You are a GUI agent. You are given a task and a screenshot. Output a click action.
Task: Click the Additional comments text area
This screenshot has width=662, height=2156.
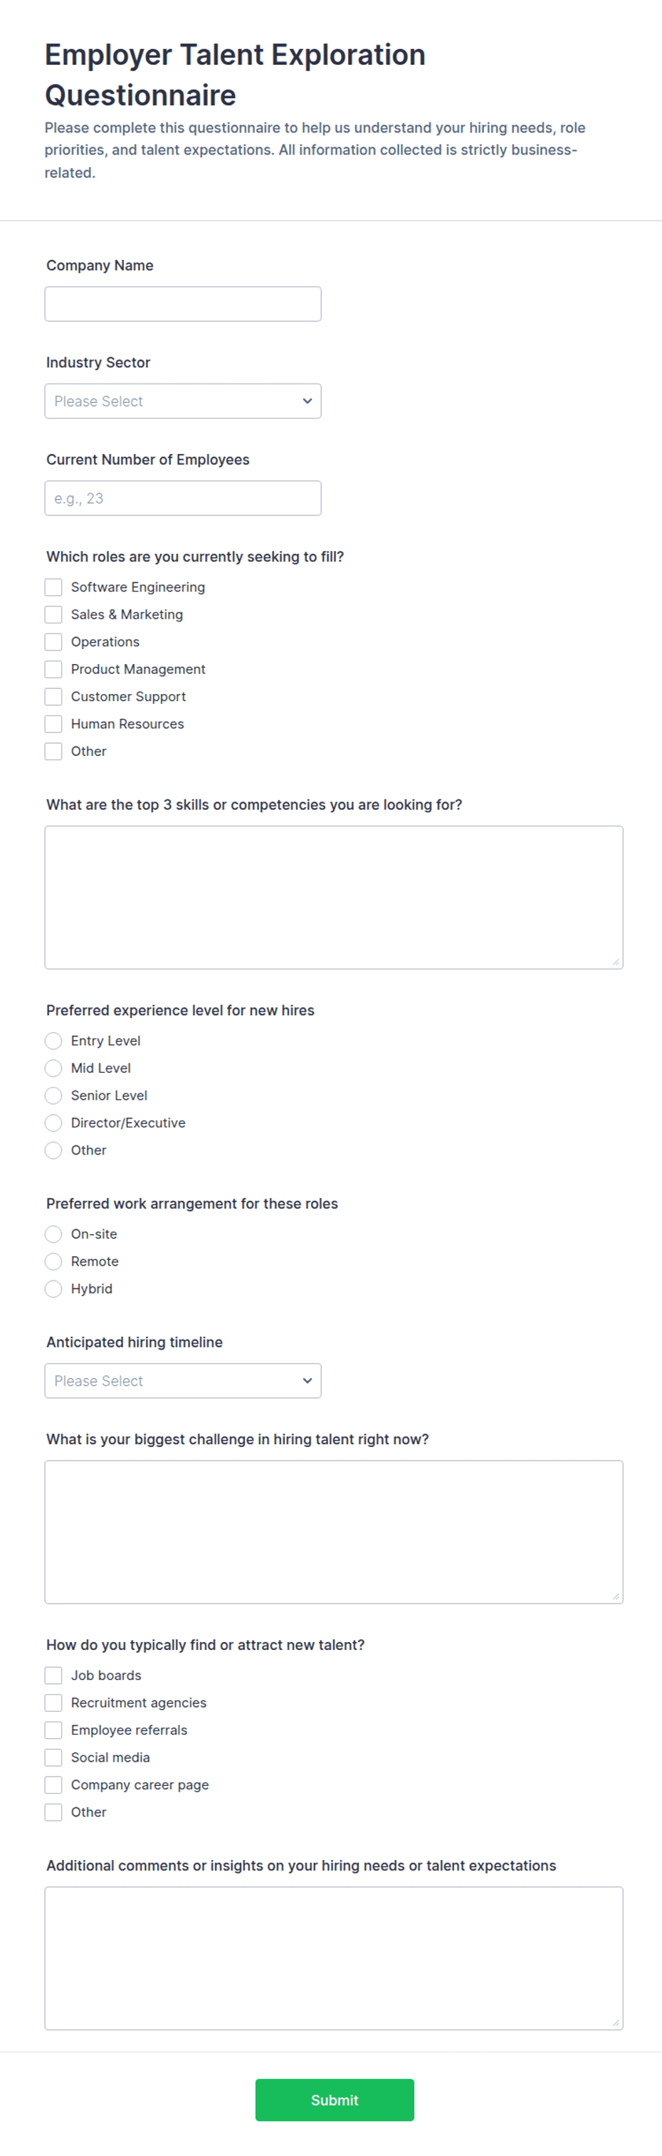[334, 1957]
